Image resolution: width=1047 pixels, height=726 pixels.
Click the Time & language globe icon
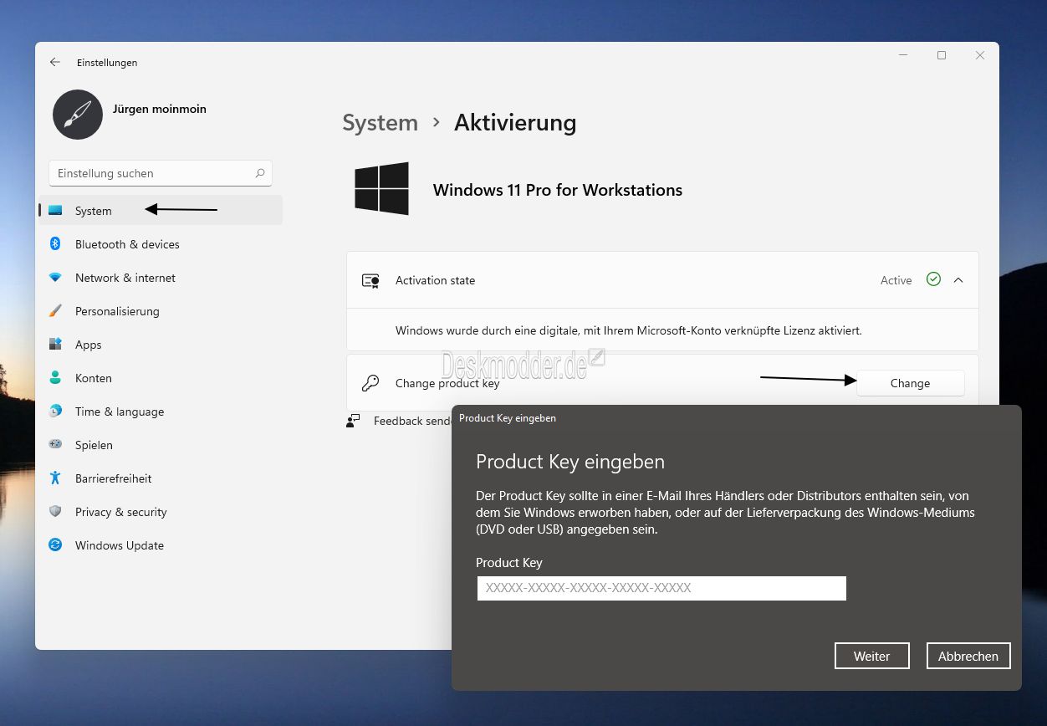(55, 412)
